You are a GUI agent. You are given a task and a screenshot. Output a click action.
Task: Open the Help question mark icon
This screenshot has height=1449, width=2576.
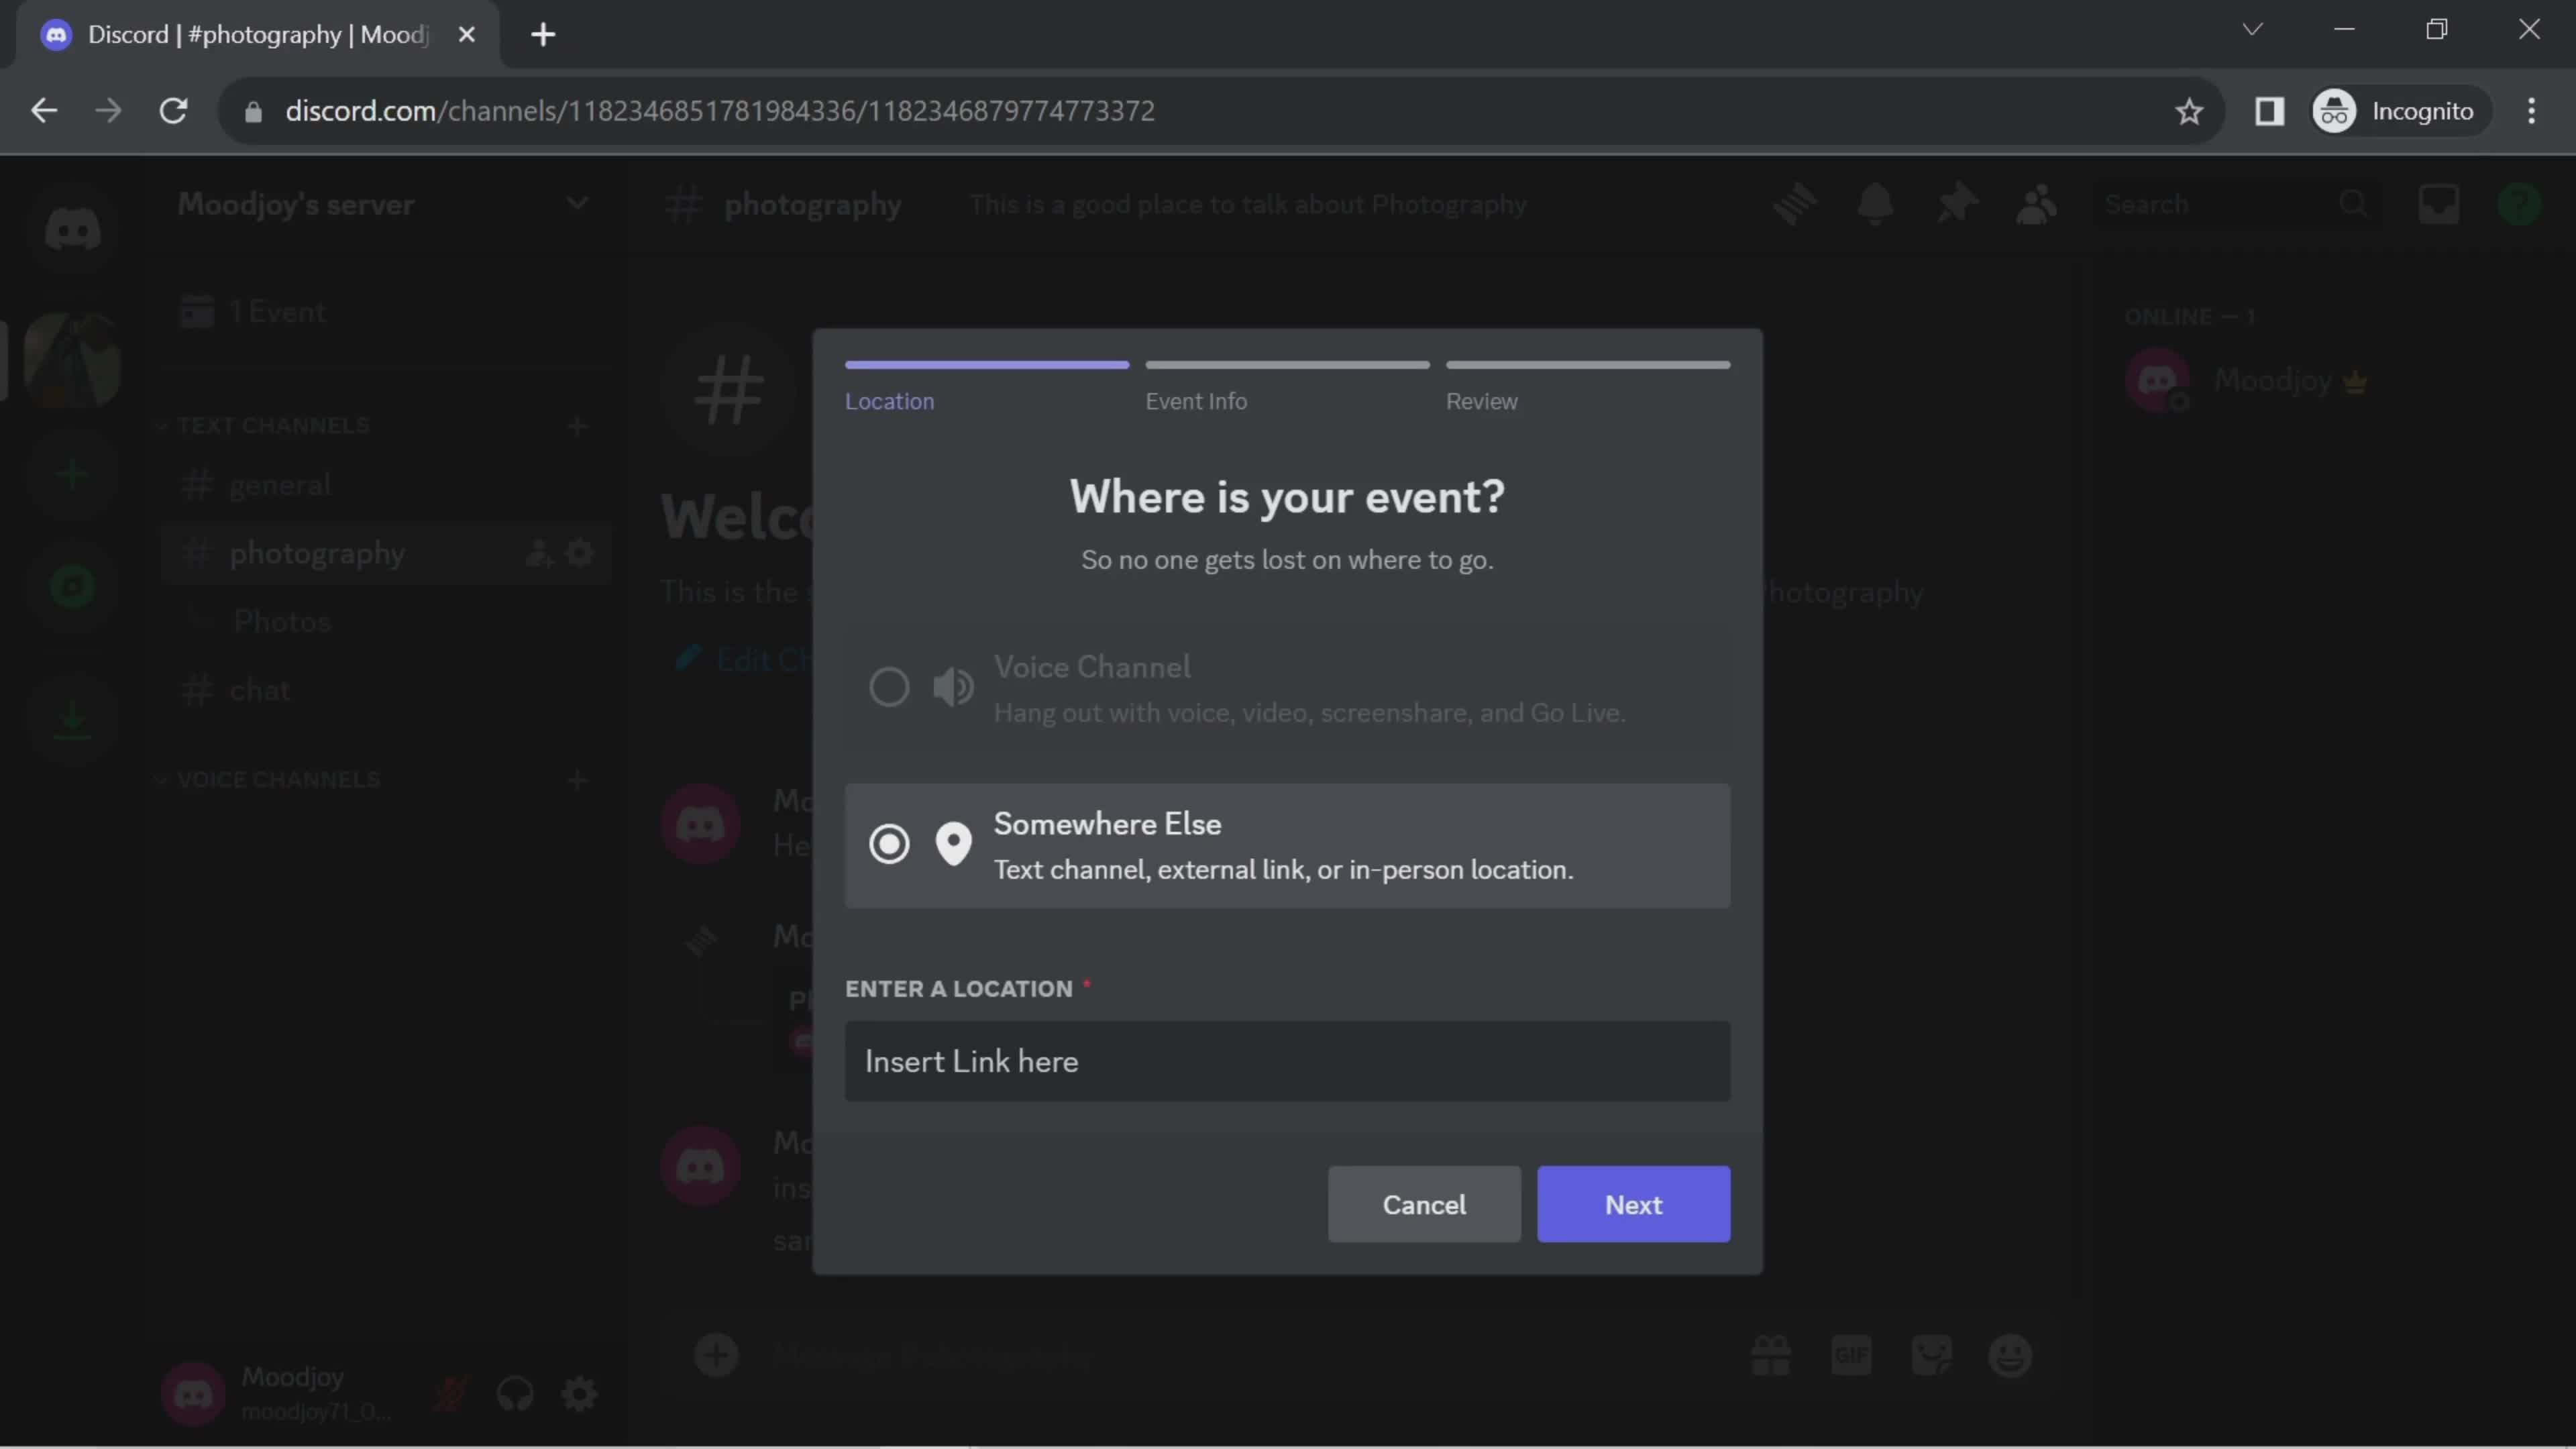pyautogui.click(x=2519, y=204)
